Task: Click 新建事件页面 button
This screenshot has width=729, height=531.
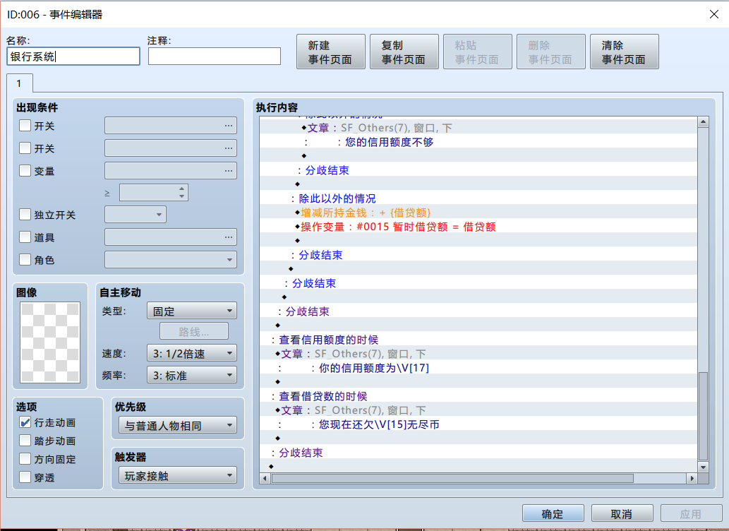Action: tap(330, 52)
